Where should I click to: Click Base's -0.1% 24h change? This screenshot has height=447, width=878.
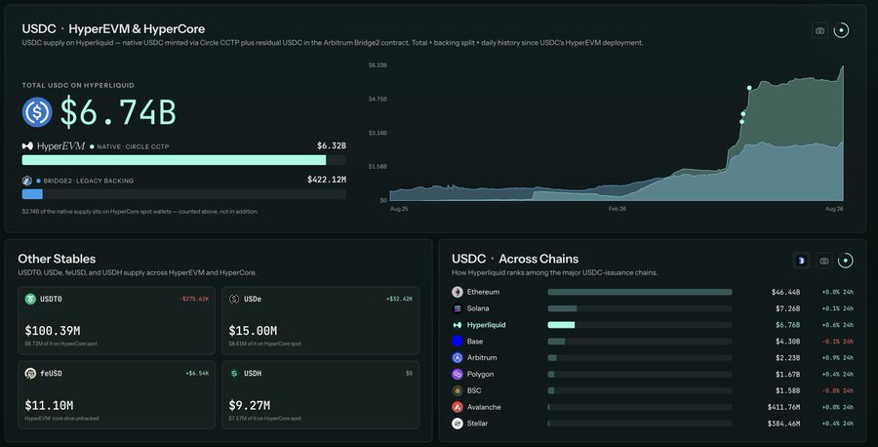click(838, 342)
